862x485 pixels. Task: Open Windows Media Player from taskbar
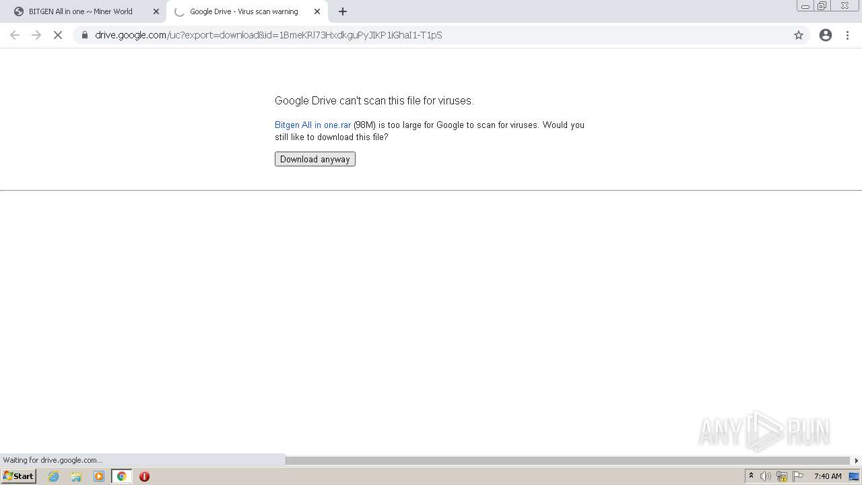[x=99, y=476]
